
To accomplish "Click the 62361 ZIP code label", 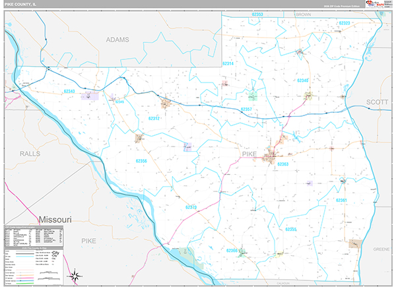I will [341, 200].
